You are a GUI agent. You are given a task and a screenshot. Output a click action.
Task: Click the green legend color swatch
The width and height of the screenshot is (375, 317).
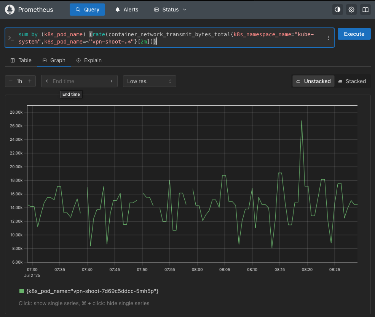pos(22,291)
